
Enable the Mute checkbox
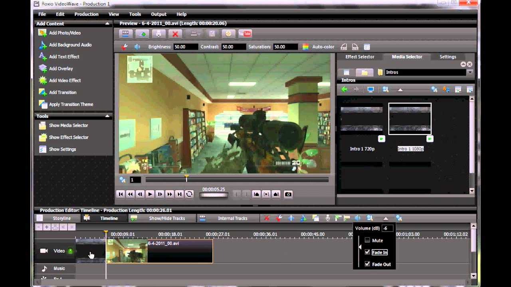(x=367, y=240)
